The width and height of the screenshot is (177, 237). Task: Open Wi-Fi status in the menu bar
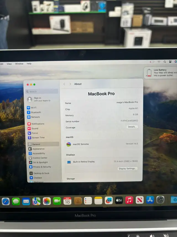click(159, 62)
